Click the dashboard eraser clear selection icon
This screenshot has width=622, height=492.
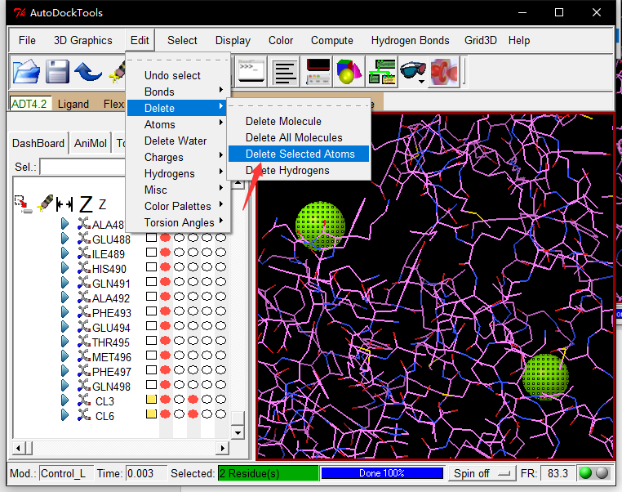(x=45, y=203)
